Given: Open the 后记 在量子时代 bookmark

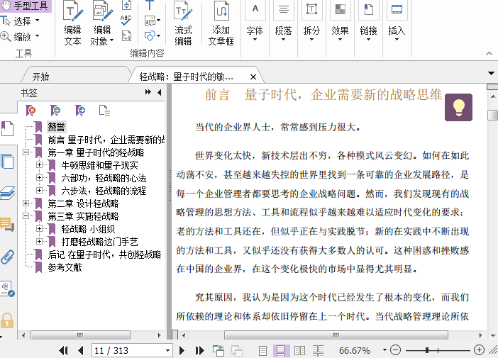Looking at the screenshot, I should point(104,254).
